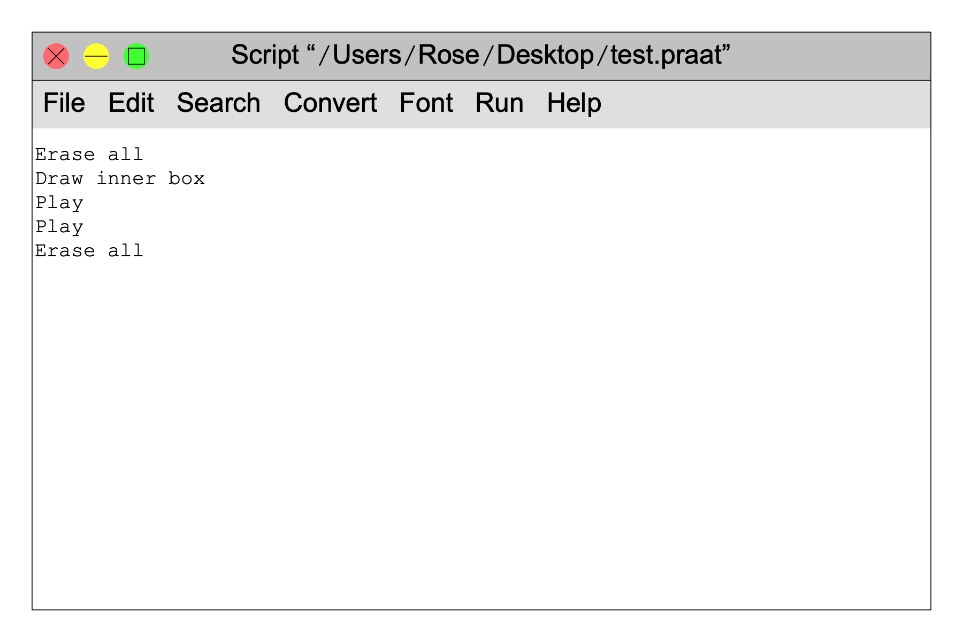Image resolution: width=963 pixels, height=642 pixels.
Task: Open the Help menu
Action: 574,103
